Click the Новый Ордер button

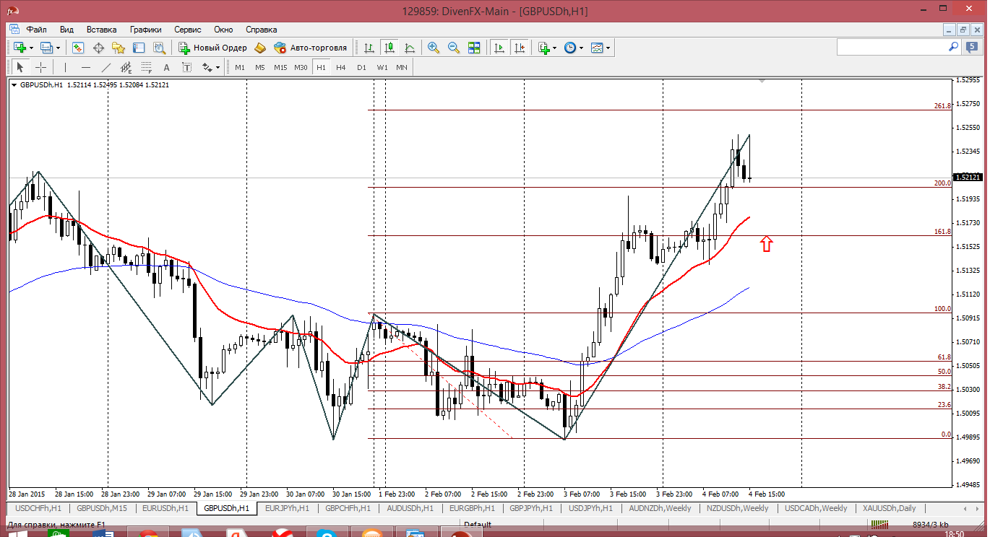213,48
